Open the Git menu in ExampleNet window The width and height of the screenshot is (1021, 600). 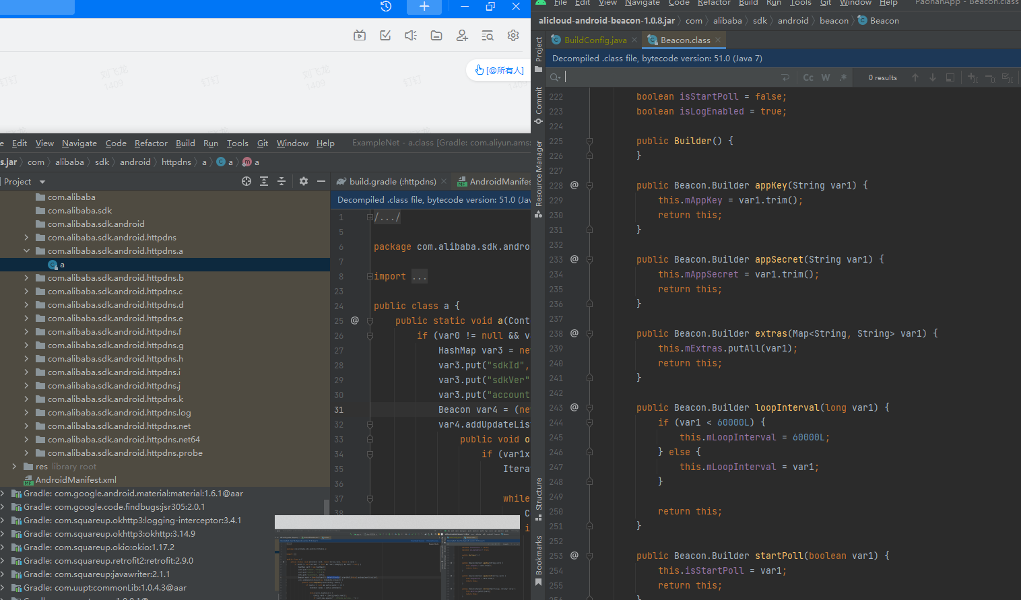pos(263,143)
